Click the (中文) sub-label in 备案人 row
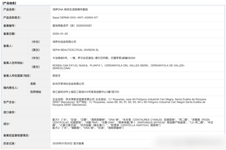The image size is (226, 150). 36,42
